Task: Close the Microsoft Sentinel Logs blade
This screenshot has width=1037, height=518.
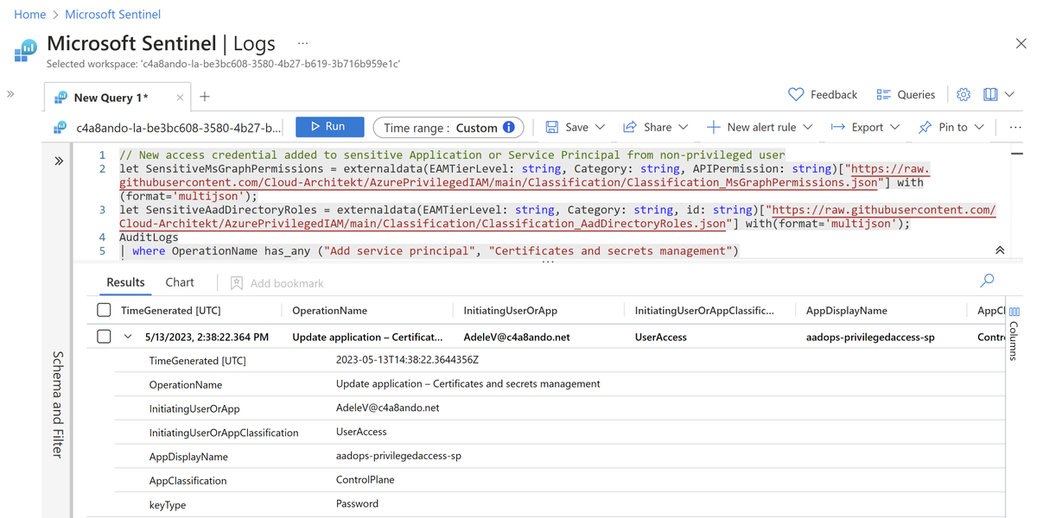Action: [1021, 43]
